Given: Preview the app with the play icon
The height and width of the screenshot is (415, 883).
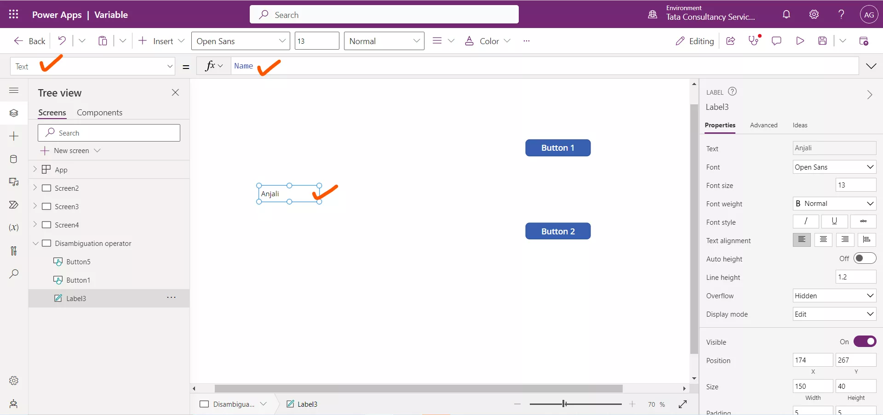Looking at the screenshot, I should [x=800, y=41].
